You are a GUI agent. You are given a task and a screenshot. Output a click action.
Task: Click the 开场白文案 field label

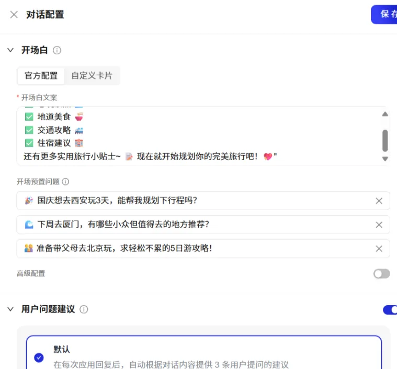coord(39,98)
